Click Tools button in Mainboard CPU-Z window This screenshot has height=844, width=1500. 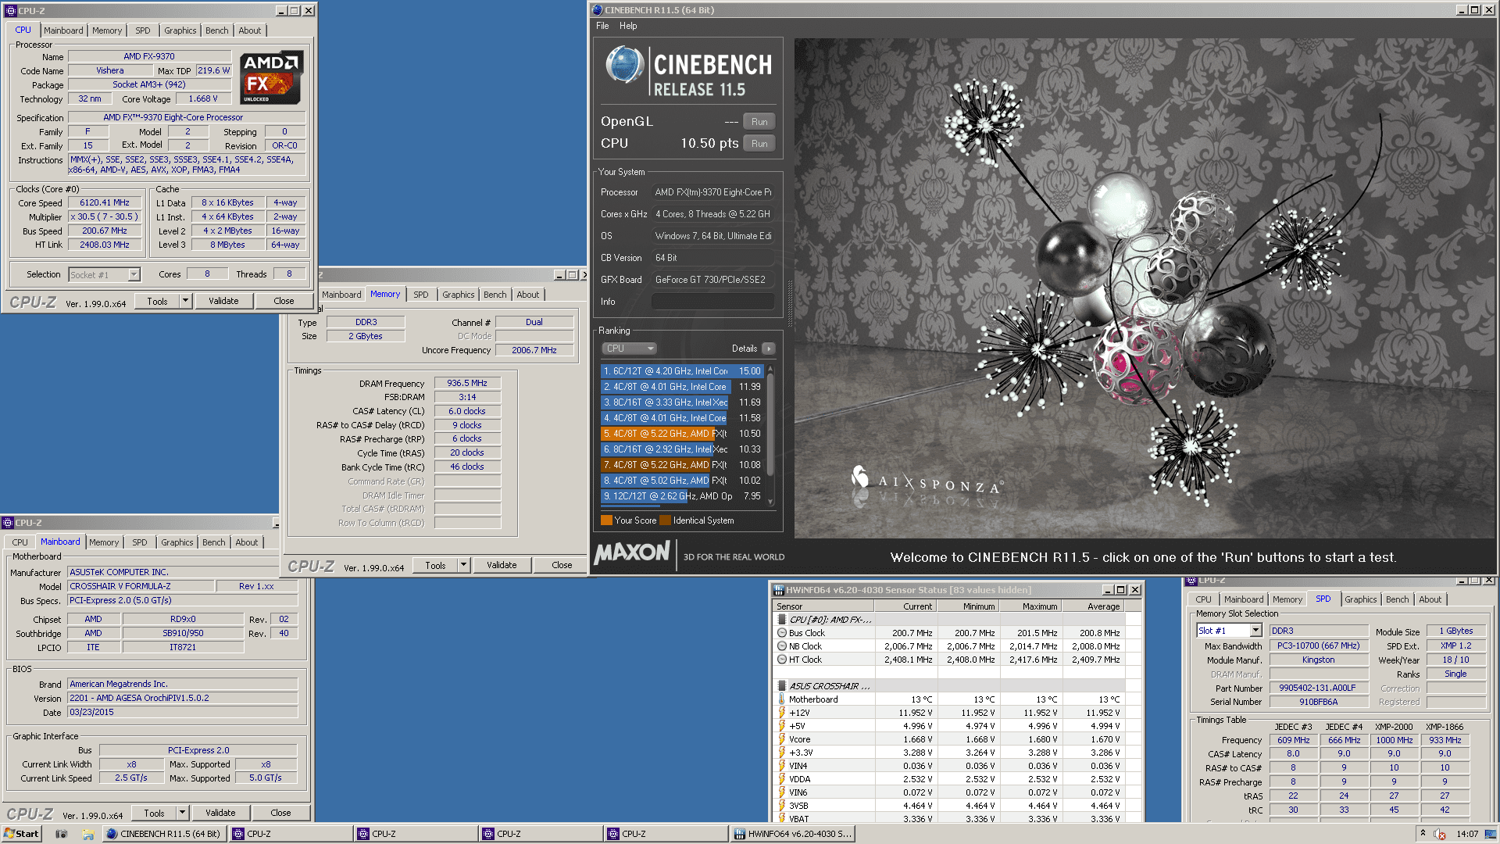click(x=154, y=813)
